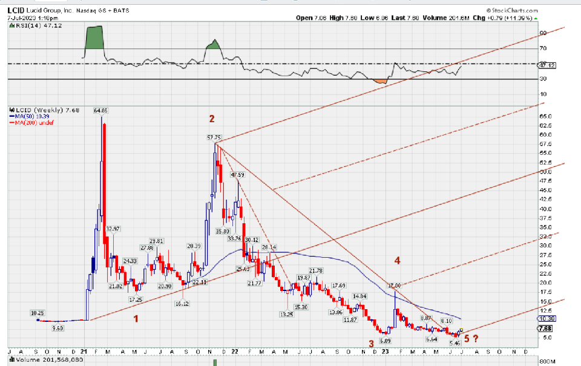Click the 14.84 price label
581x366 pixels.
pos(359,296)
